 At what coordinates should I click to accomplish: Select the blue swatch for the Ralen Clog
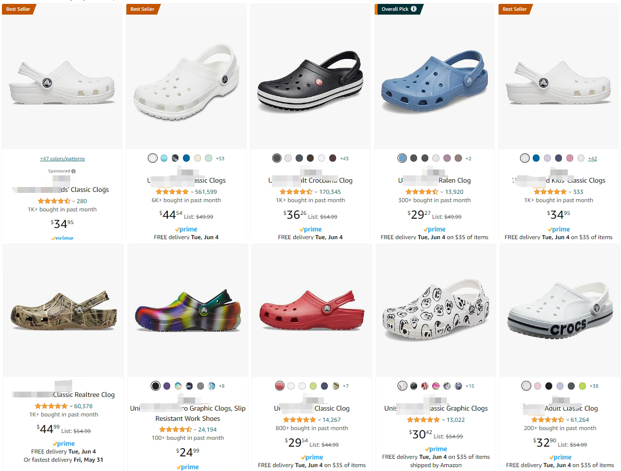[x=402, y=158]
